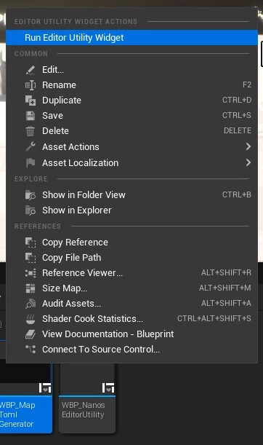Select the WBP_MapTomlGenerator asset tile
263x445 pixels.
26,398
